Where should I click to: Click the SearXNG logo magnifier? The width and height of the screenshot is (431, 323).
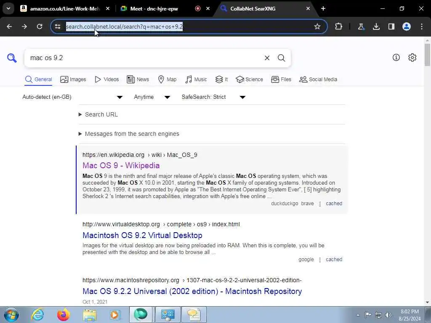(x=12, y=58)
